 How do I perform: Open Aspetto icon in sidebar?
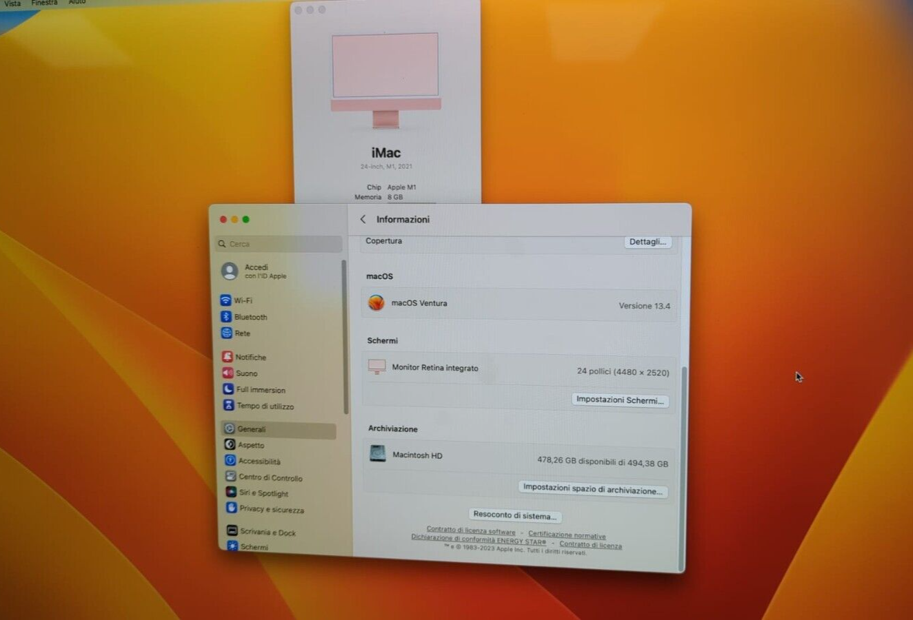230,444
